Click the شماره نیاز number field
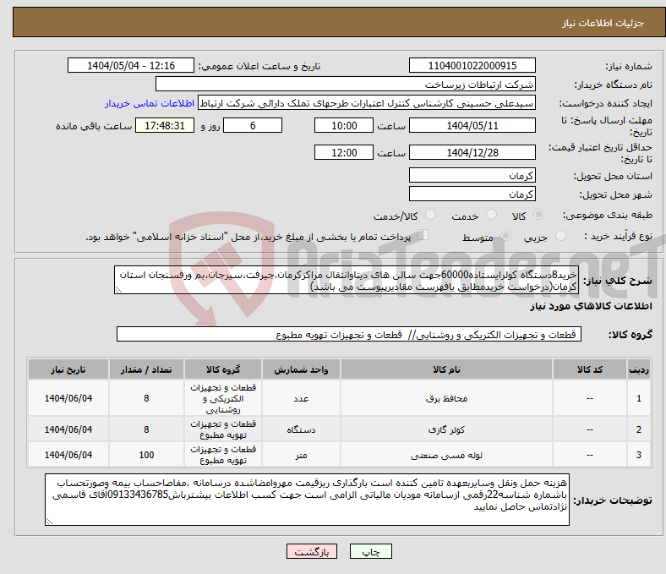Image resolution: width=666 pixels, height=574 pixels. (472, 66)
